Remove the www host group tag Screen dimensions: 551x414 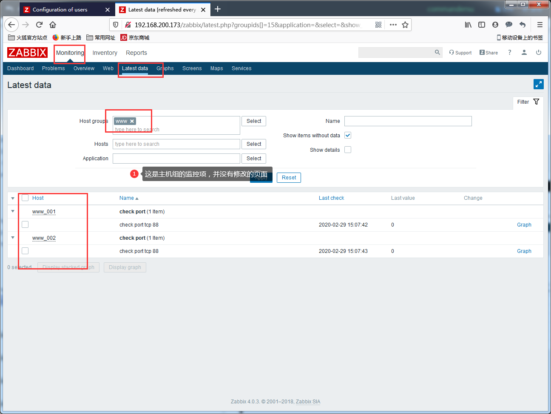132,121
